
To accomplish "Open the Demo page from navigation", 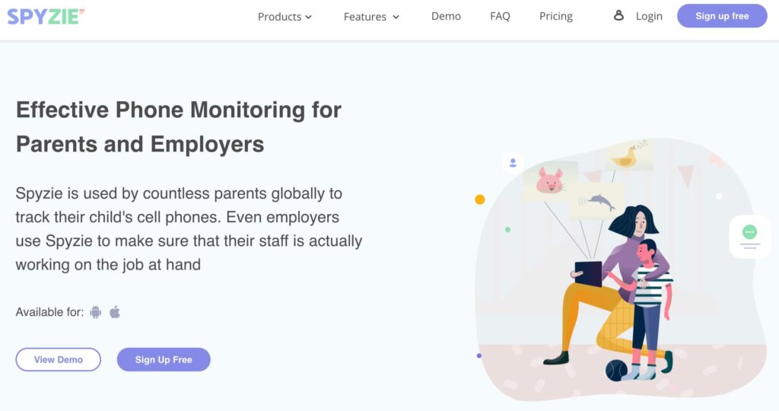I will pyautogui.click(x=446, y=16).
